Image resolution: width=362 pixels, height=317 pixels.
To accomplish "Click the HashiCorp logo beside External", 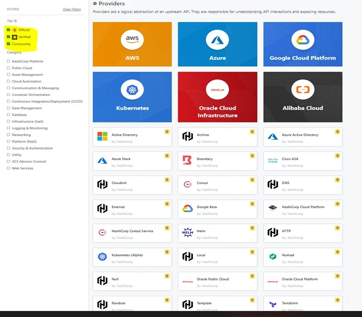I will [x=102, y=208].
